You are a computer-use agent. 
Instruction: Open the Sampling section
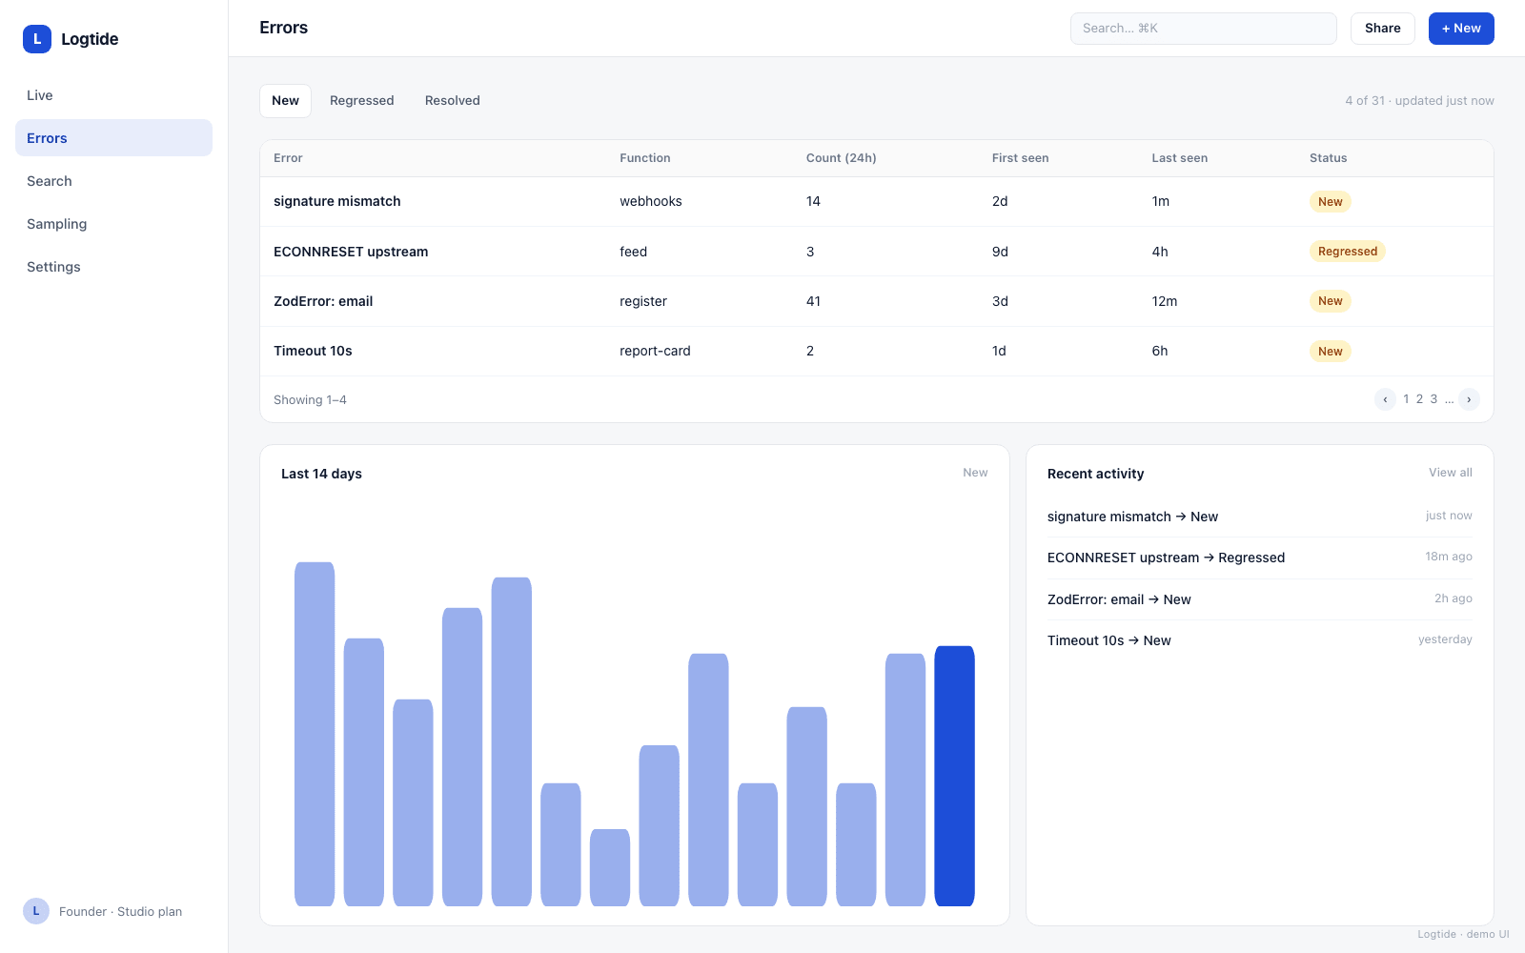[113, 224]
